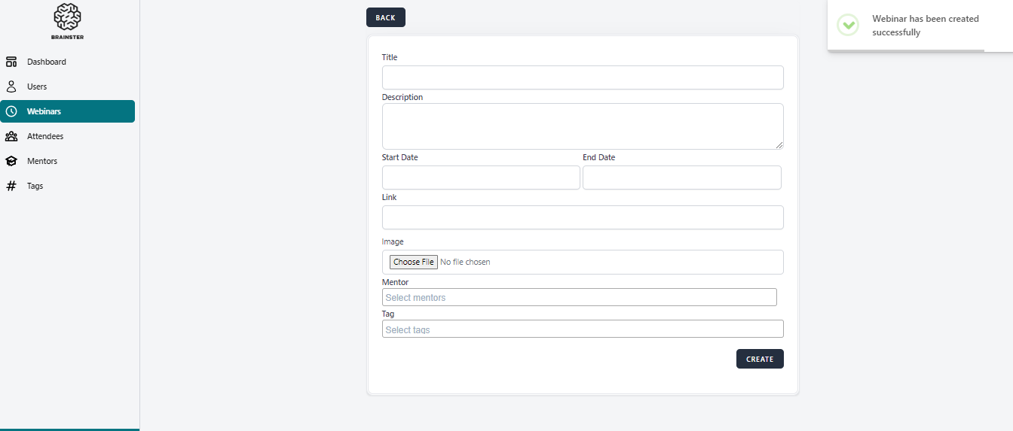Click the Attendees group icon
The width and height of the screenshot is (1013, 431).
tap(11, 136)
